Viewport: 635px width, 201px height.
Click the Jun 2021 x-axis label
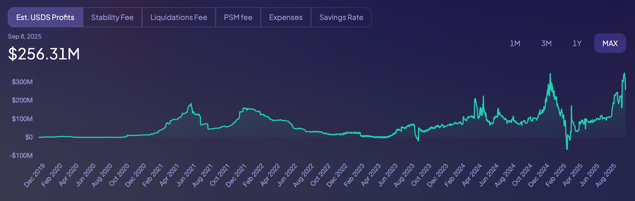(x=186, y=175)
